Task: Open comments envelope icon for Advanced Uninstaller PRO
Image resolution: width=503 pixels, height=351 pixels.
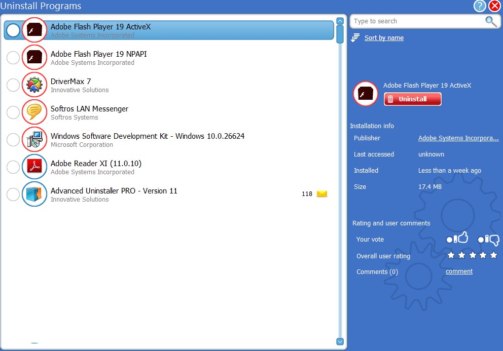Action: coord(322,194)
